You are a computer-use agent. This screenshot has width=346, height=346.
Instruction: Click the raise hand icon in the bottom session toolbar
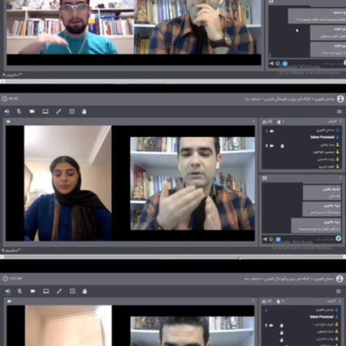85,291
